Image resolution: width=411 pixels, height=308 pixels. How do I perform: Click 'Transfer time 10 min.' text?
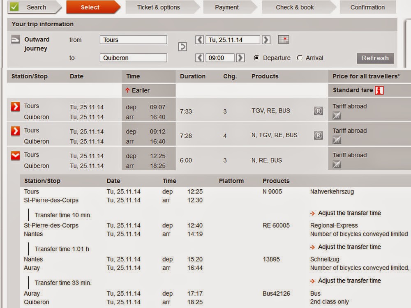click(63, 215)
